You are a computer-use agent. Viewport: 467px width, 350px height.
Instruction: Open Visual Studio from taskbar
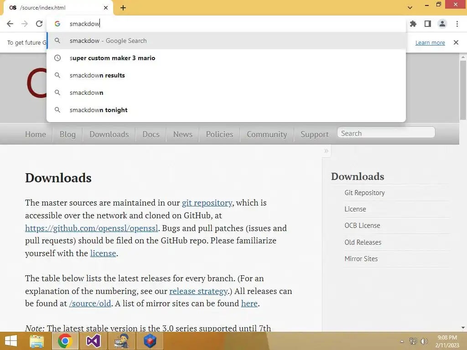point(93,341)
